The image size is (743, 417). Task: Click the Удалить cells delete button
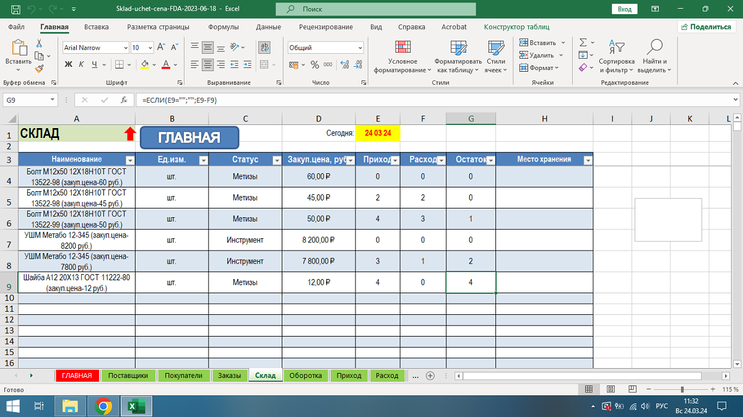[x=541, y=55]
